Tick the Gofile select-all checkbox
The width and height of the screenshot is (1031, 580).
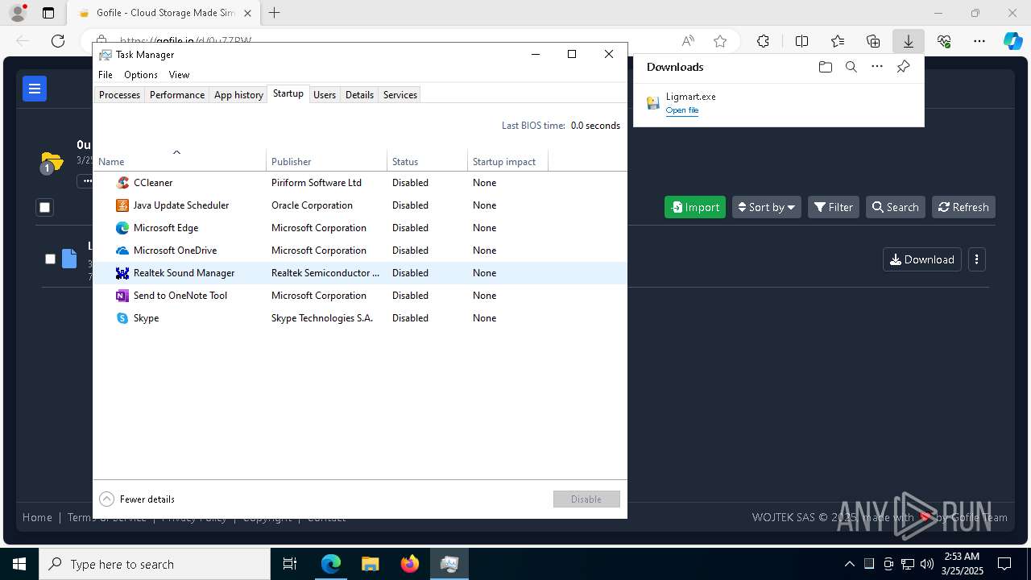45,208
